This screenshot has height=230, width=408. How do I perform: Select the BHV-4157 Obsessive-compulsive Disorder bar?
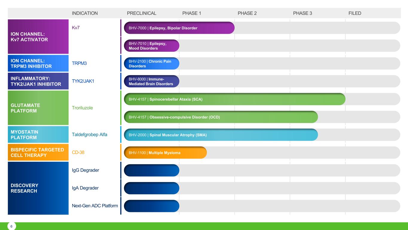coord(221,117)
